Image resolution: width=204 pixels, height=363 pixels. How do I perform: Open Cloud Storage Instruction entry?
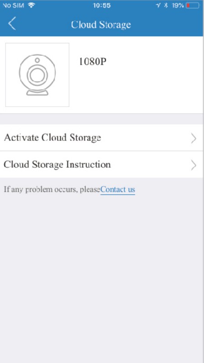point(102,165)
